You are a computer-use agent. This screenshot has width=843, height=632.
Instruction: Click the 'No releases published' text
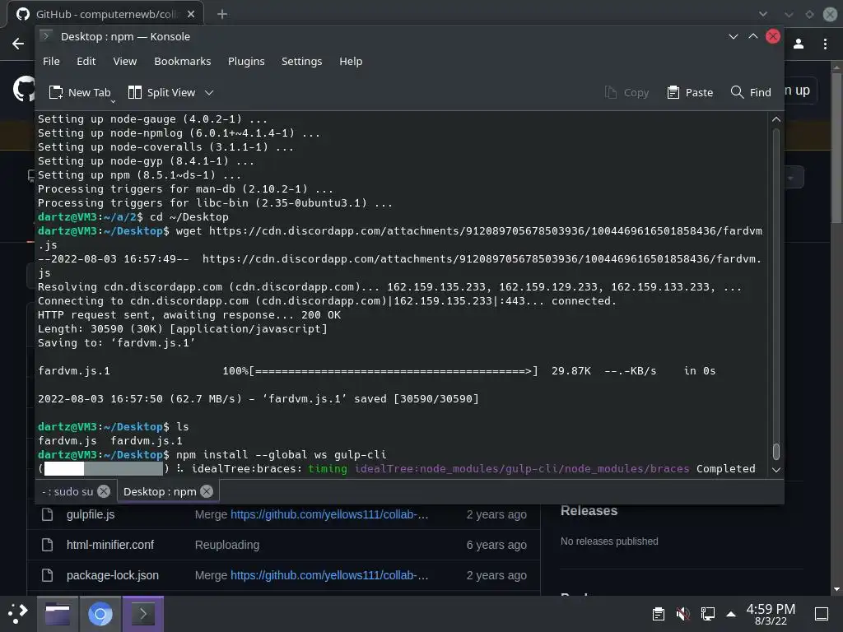click(609, 541)
